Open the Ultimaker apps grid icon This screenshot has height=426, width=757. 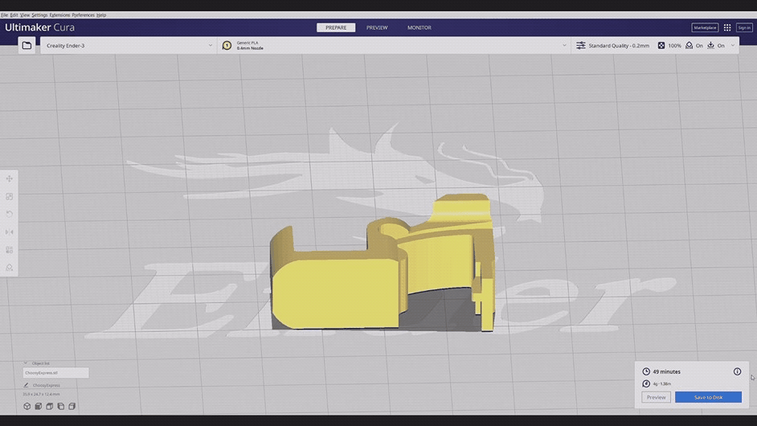tap(727, 27)
